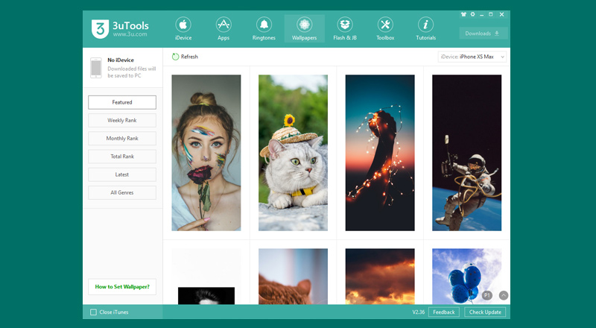View the Tutorials section
This screenshot has height=328, width=596.
coord(425,28)
